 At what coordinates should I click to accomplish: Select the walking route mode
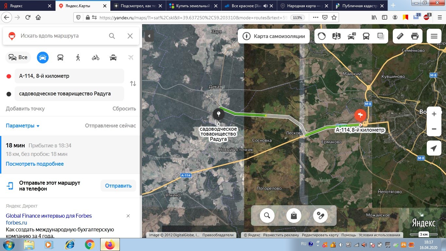click(x=78, y=58)
